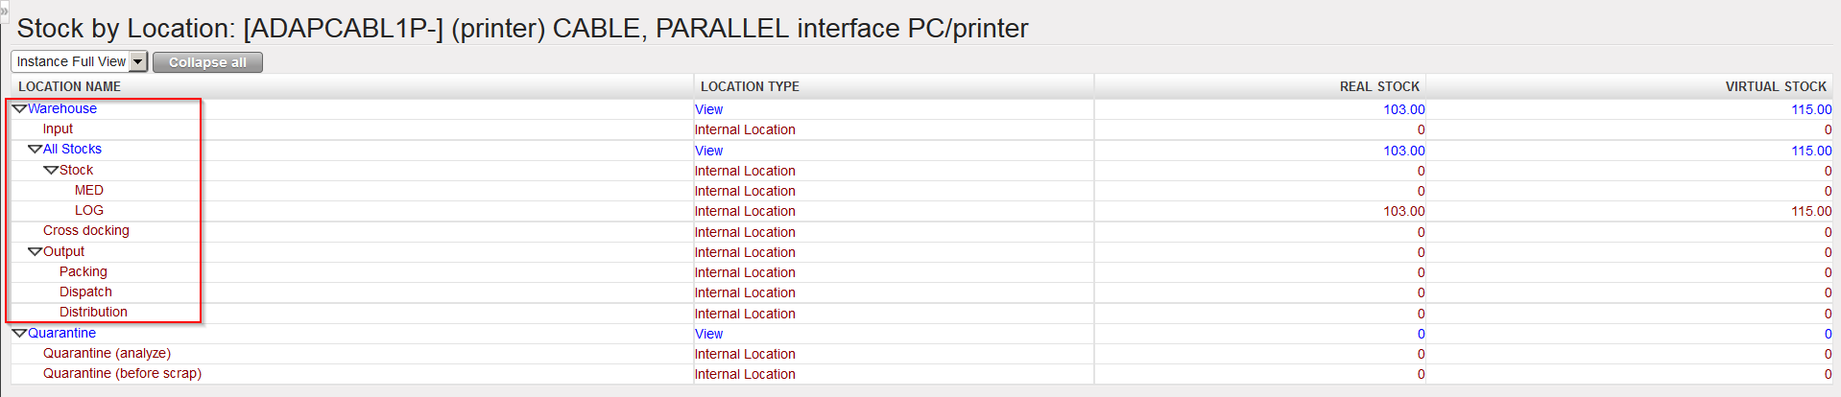
Task: Select the LOG location row
Action: [89, 211]
